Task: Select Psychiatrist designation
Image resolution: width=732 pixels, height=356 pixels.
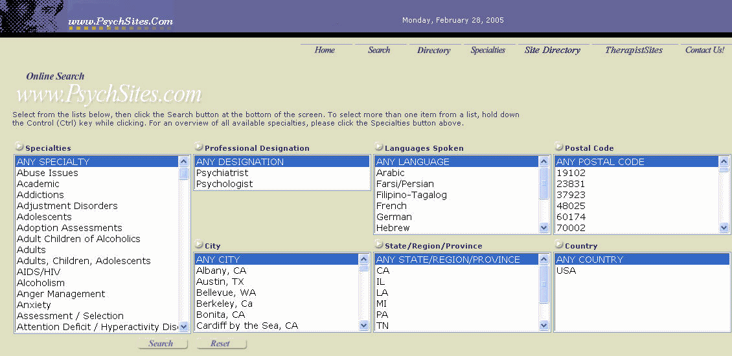Action: coord(282,173)
